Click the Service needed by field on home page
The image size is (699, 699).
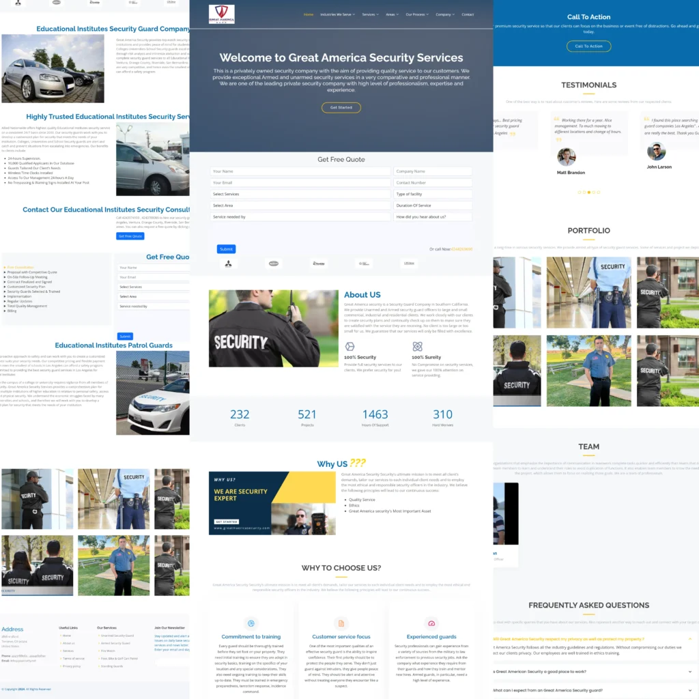(300, 216)
